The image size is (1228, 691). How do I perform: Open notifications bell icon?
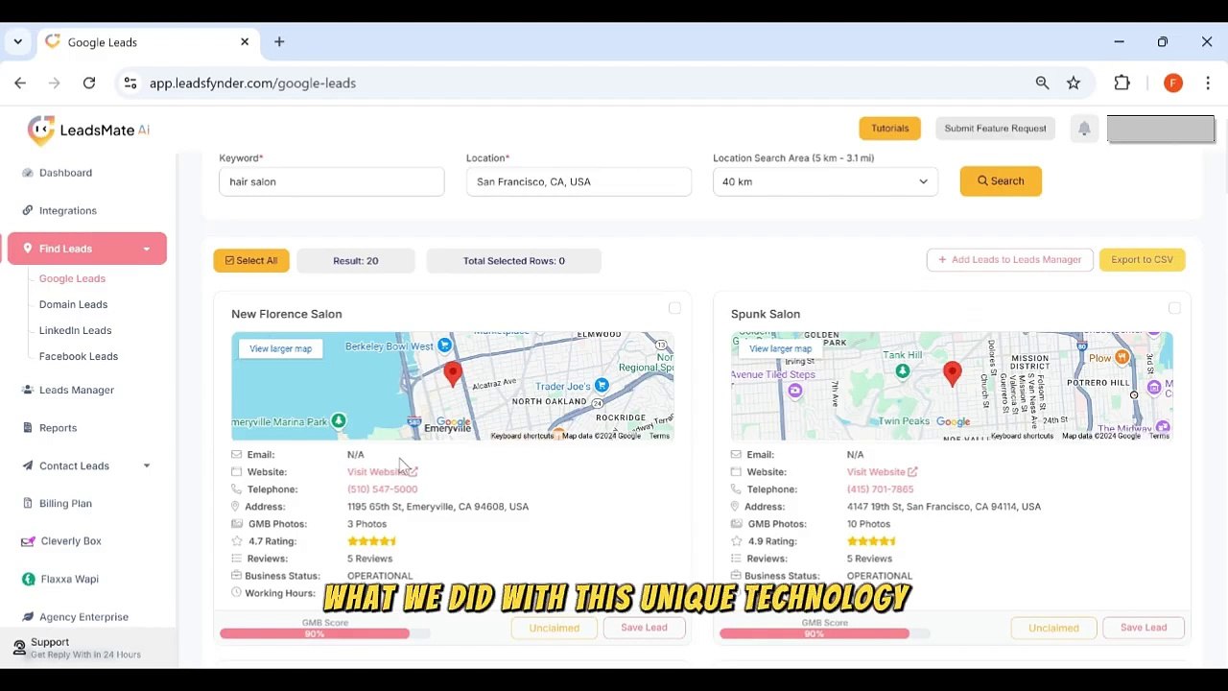coord(1084,129)
